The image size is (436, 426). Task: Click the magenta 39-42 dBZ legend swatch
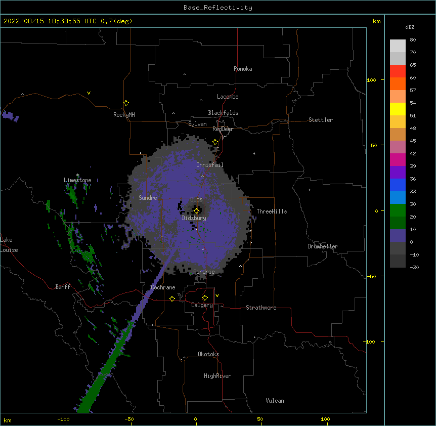pos(398,159)
